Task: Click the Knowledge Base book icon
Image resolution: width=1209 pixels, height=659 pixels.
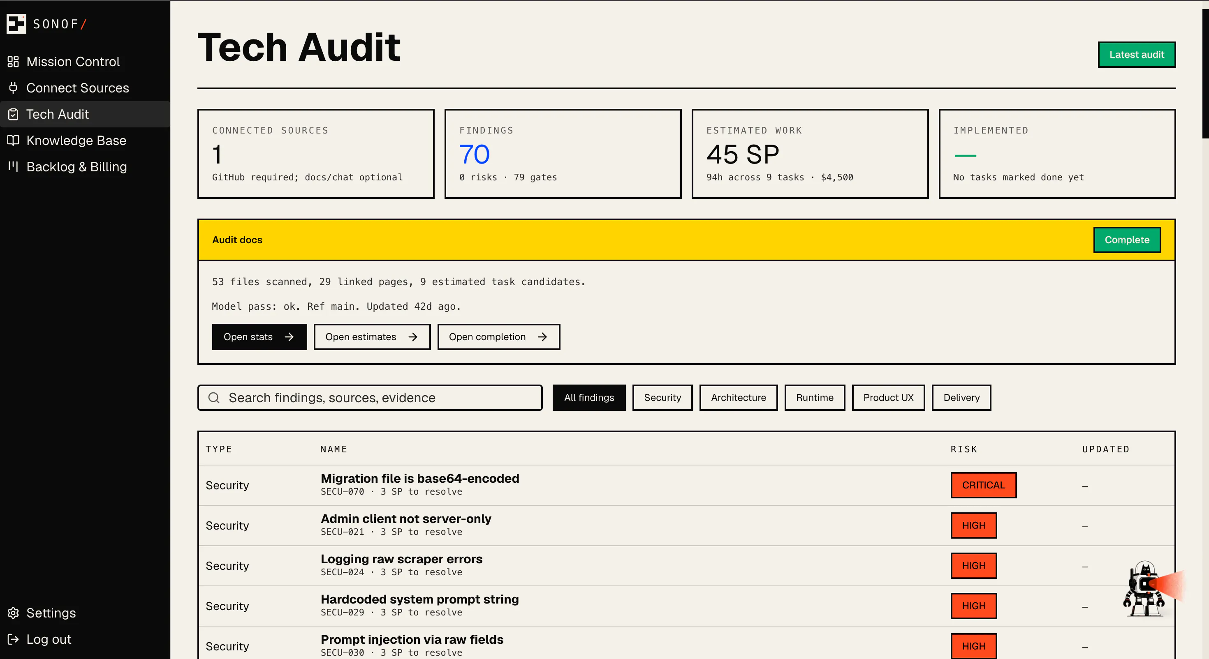Action: [13, 140]
